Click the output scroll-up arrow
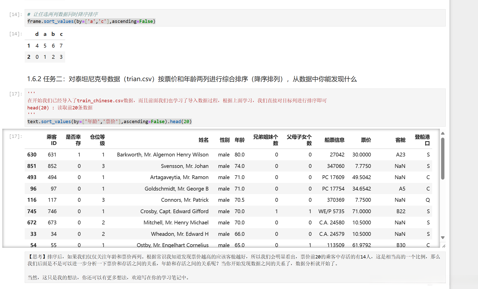Screen dimensions: 478x289 point(443,133)
